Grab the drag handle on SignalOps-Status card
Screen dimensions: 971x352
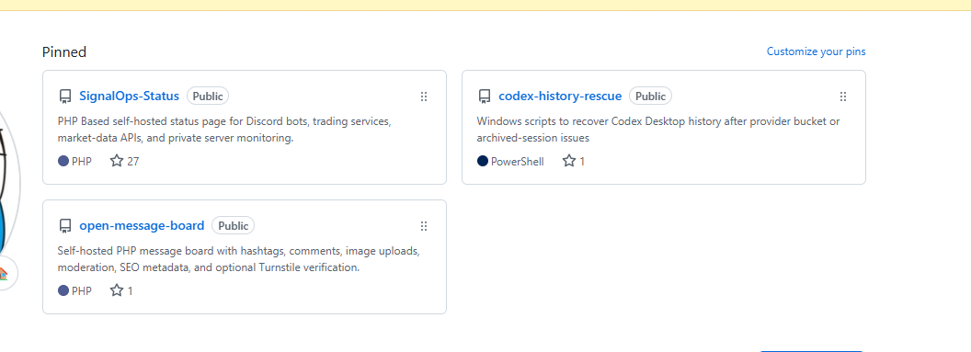coord(424,97)
